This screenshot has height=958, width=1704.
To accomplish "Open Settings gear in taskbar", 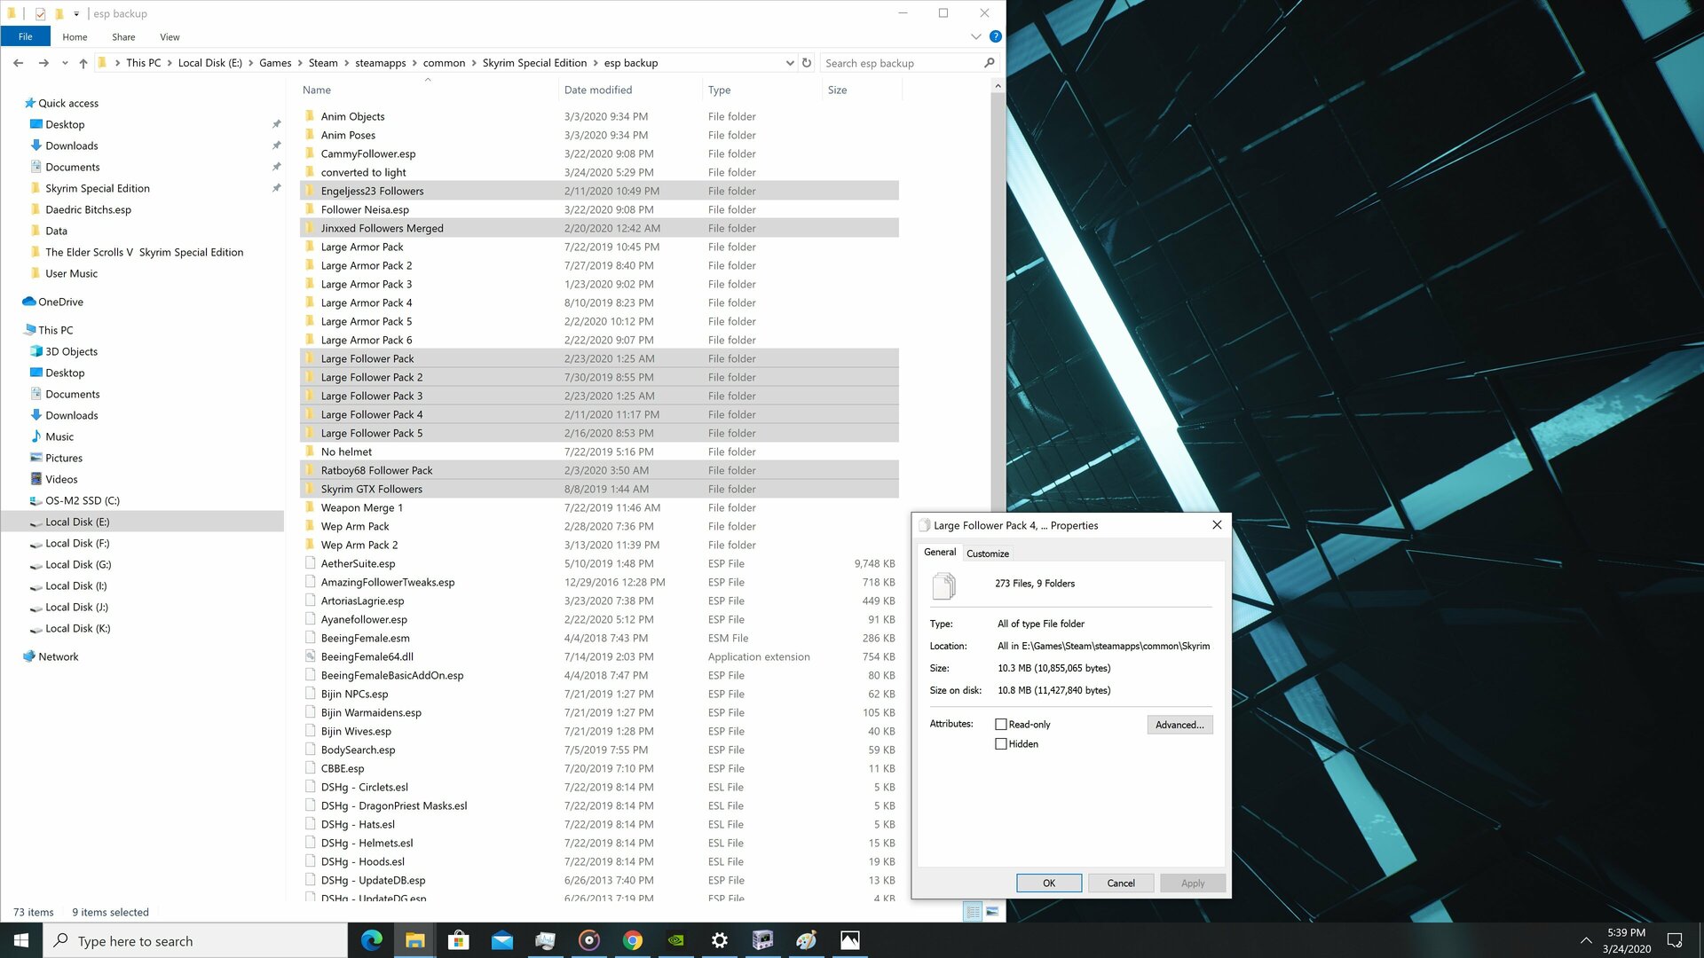I will pyautogui.click(x=720, y=940).
